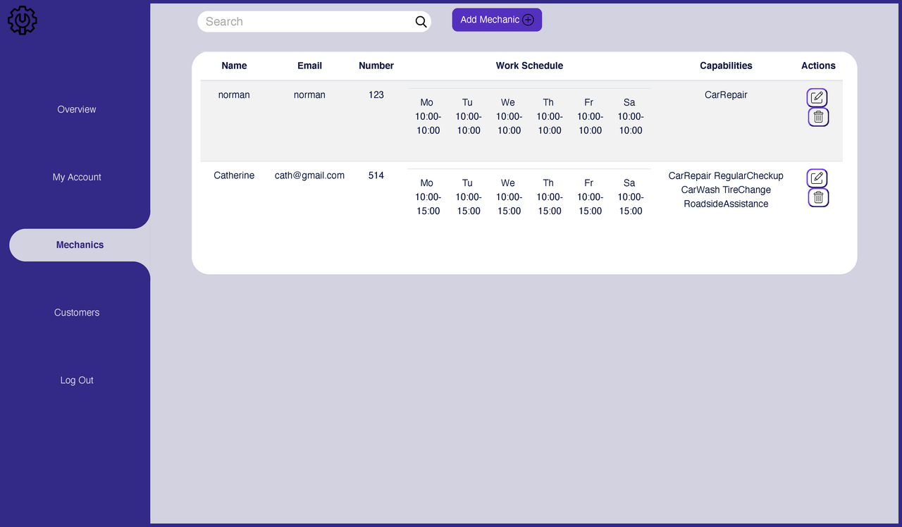The width and height of the screenshot is (902, 527).
Task: Click Catherine's Tu 10:00-15:00 schedule
Action: coord(469,197)
